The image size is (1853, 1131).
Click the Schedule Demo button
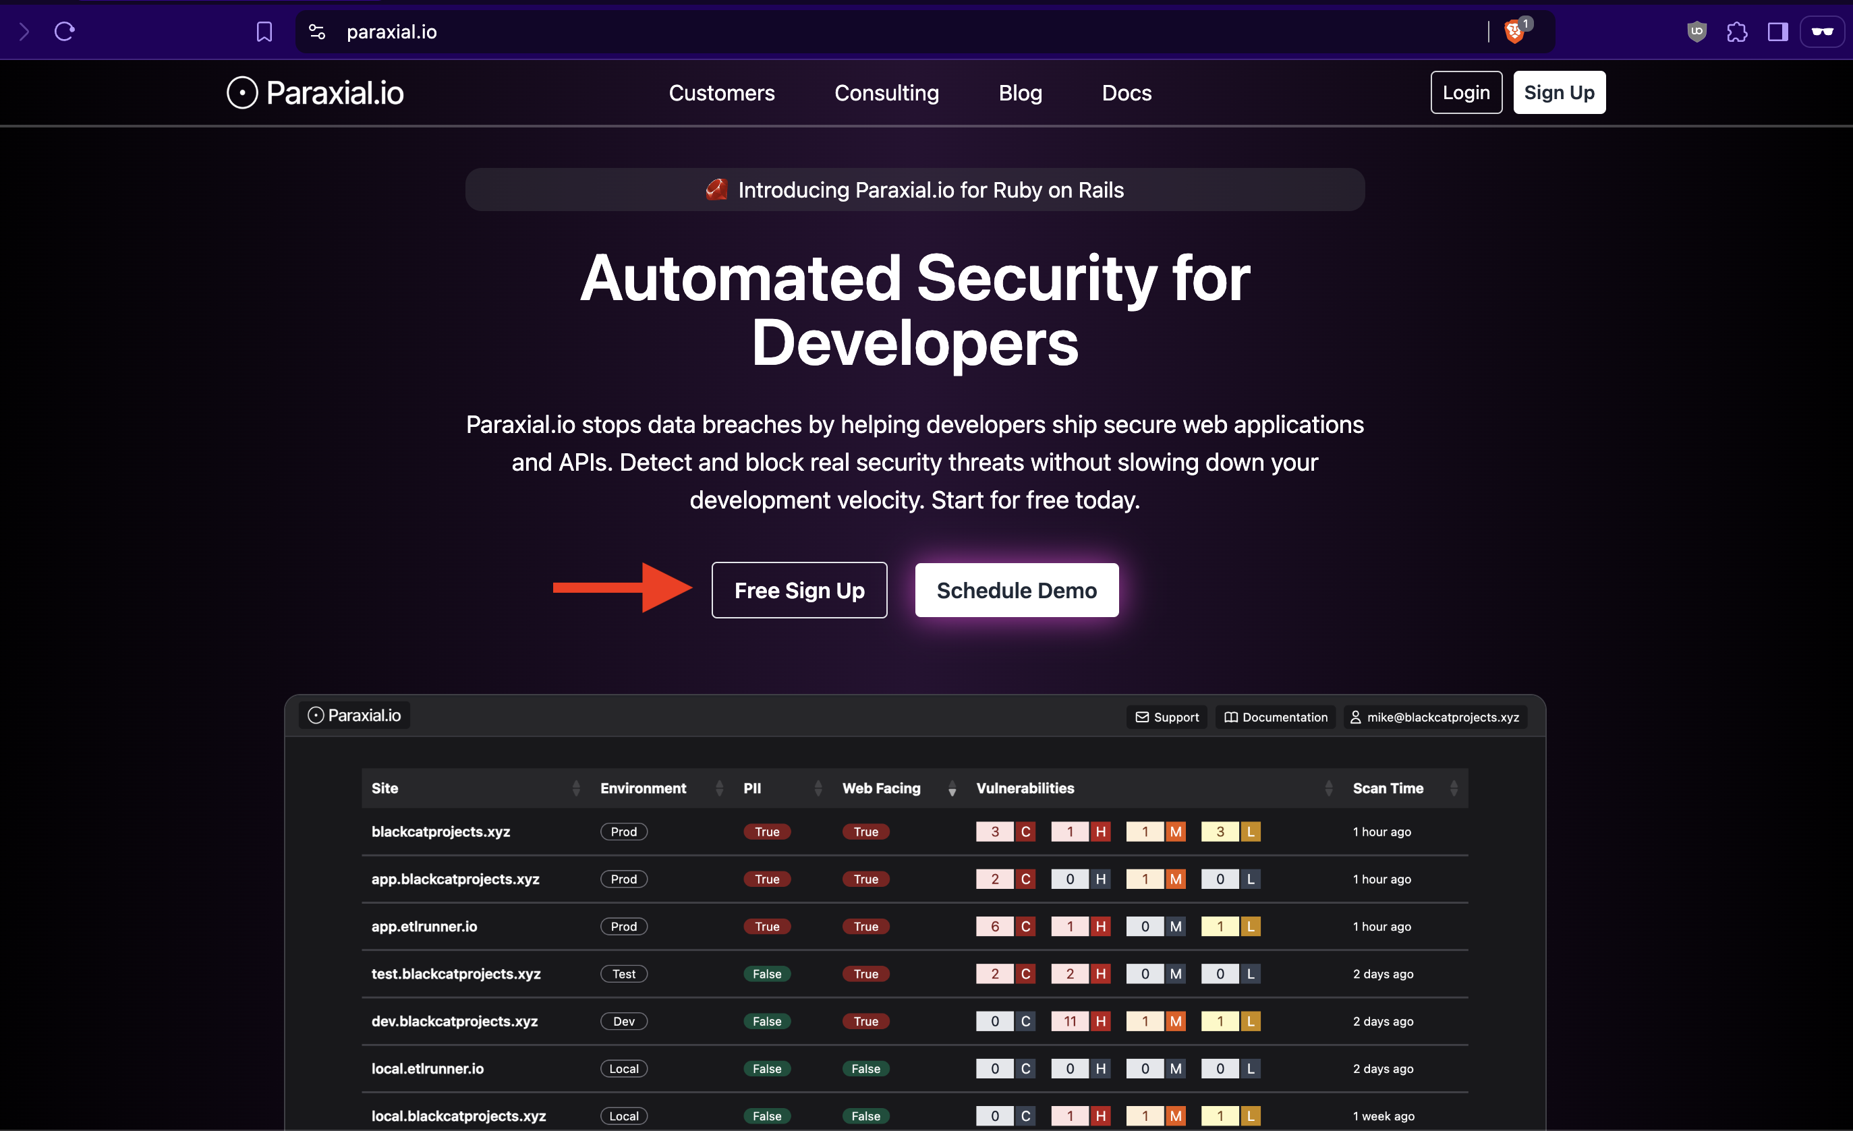click(x=1016, y=590)
